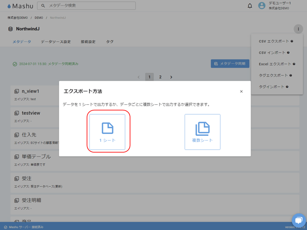Choose the single sheet export option
The height and width of the screenshot is (230, 307).
[x=107, y=132]
